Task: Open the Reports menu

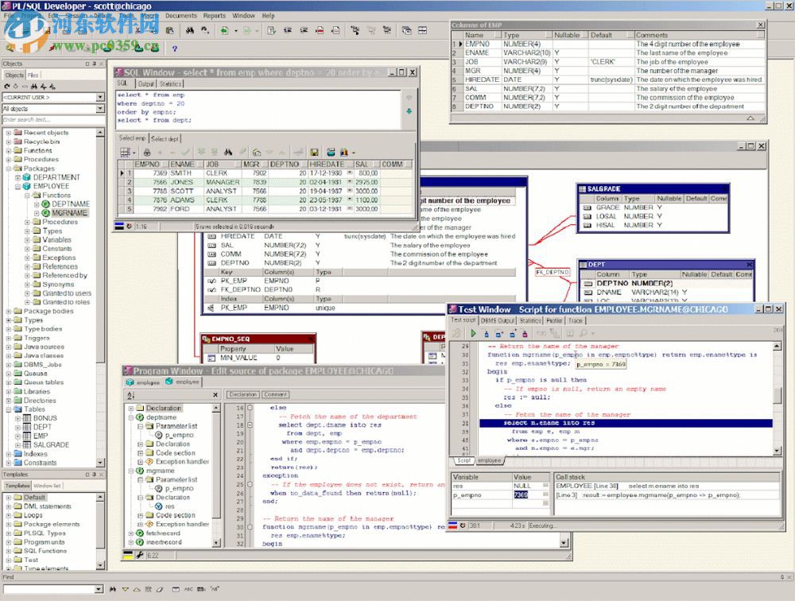Action: [x=215, y=14]
